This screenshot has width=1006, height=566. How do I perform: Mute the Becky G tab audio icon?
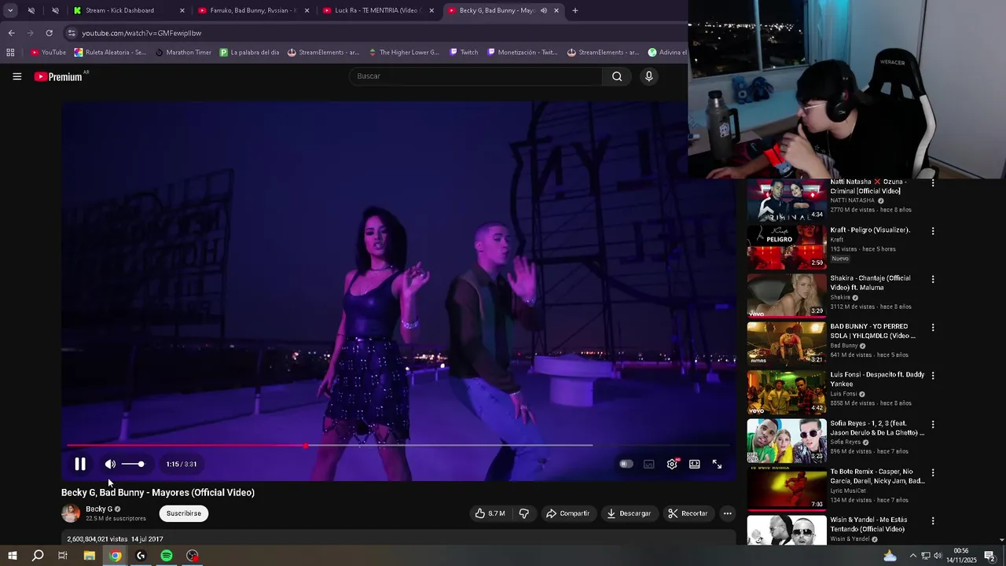click(x=543, y=10)
